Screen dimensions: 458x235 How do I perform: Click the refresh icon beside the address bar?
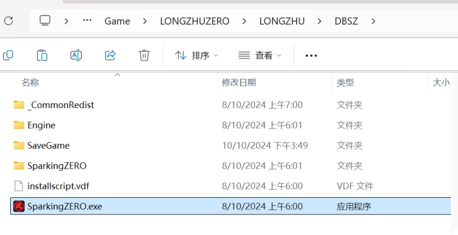(x=9, y=21)
